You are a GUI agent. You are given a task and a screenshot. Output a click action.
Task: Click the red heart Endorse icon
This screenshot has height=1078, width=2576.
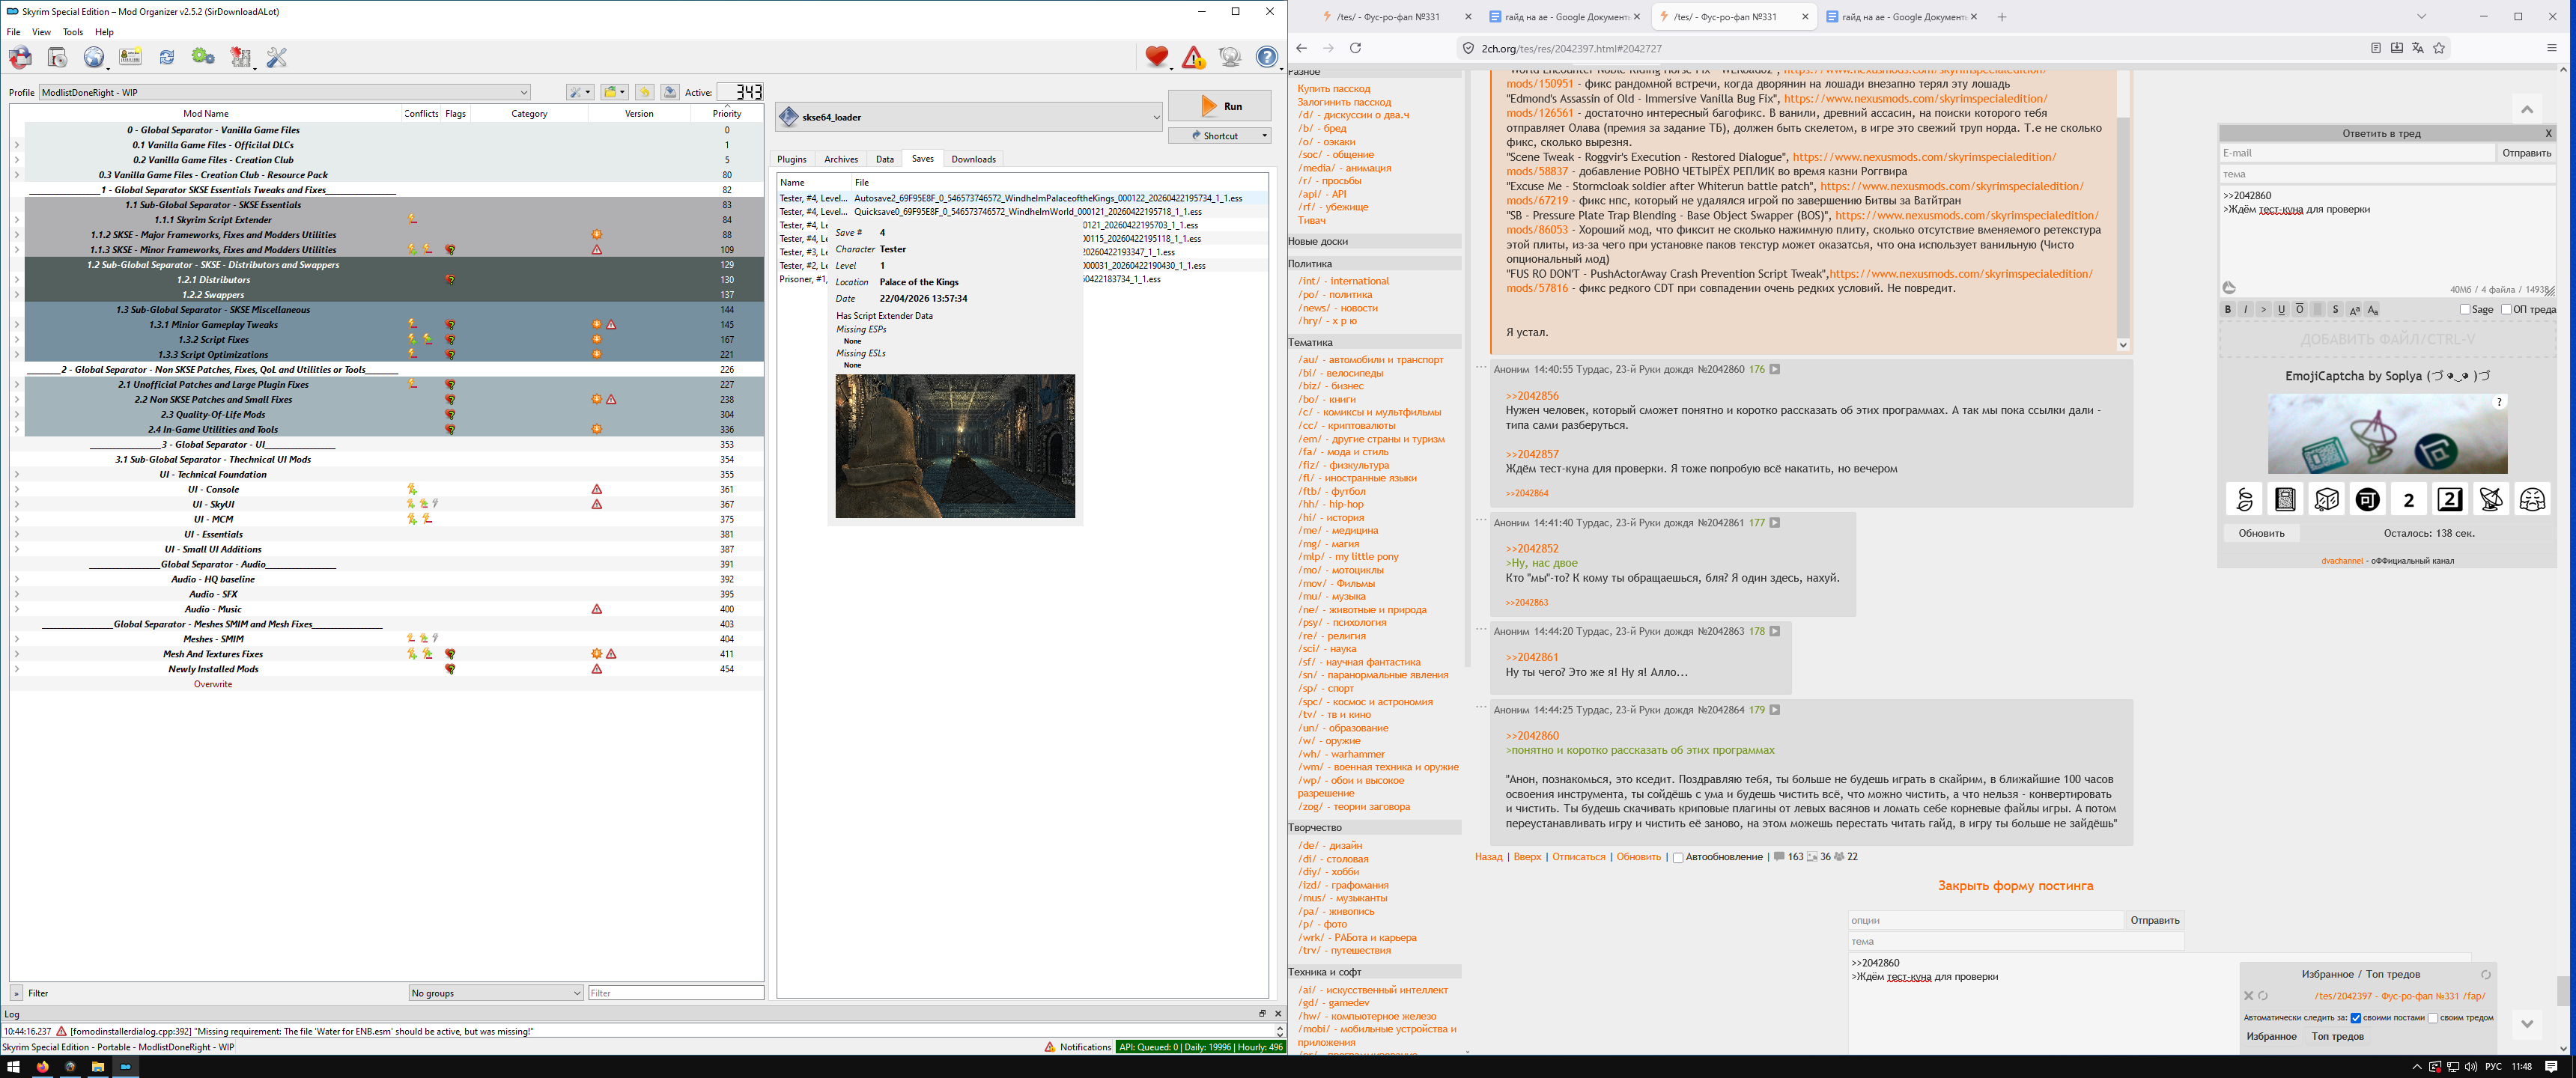coord(1157,57)
